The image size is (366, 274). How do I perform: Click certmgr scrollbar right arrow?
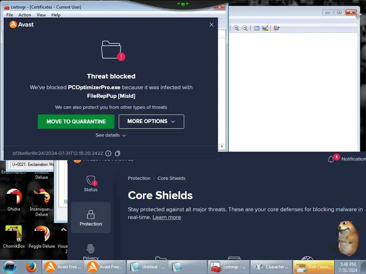222,146
